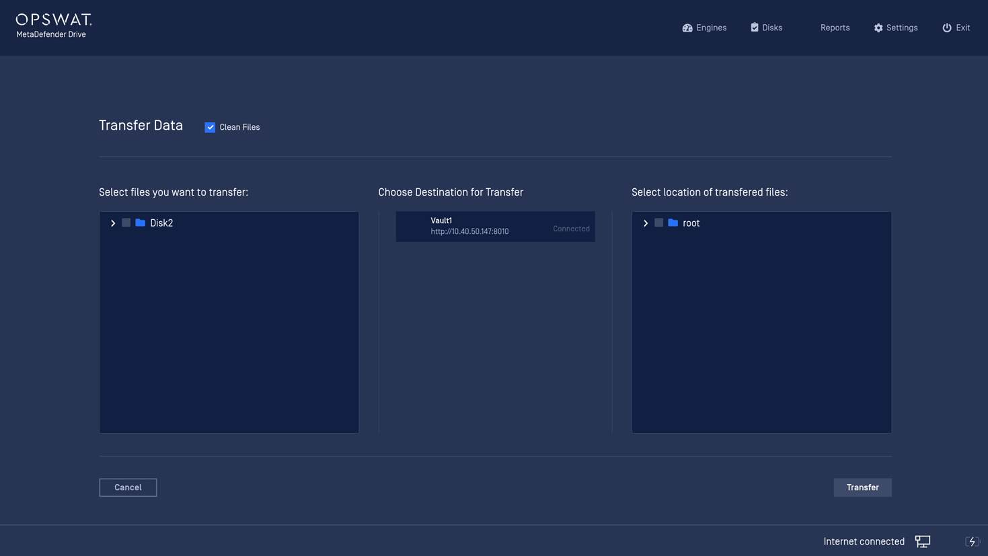Click the root blue folder icon
The height and width of the screenshot is (556, 988).
tap(673, 223)
